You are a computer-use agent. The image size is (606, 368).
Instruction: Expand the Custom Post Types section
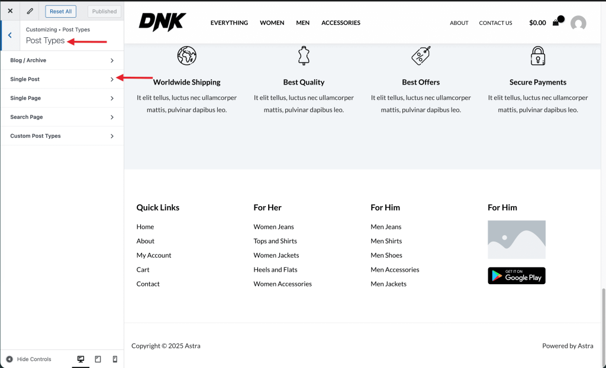pyautogui.click(x=62, y=136)
